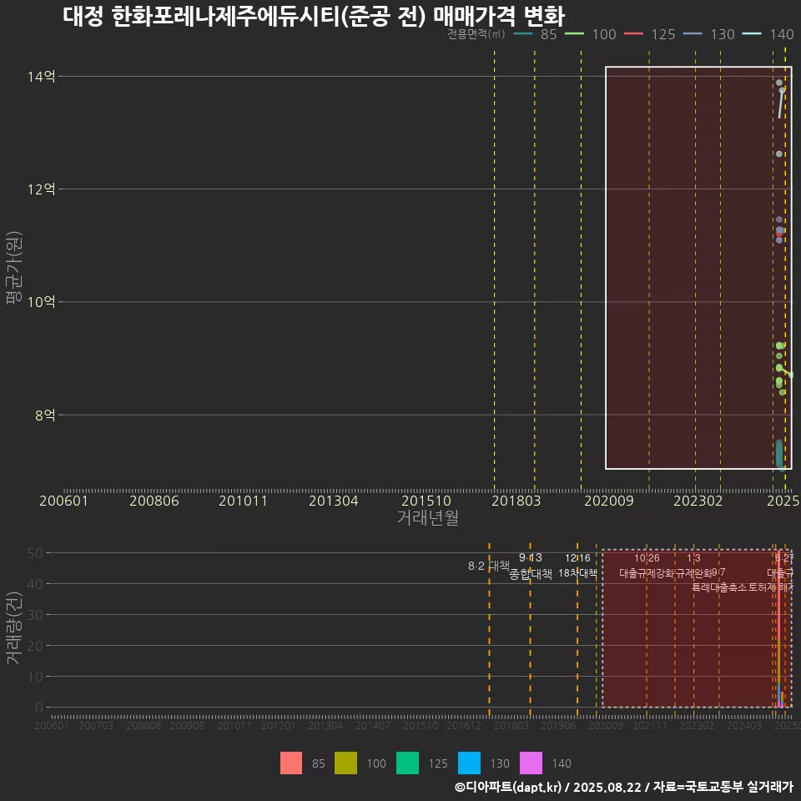Select the blue 130 line marker in top legend
This screenshot has width=801, height=801.
click(693, 34)
